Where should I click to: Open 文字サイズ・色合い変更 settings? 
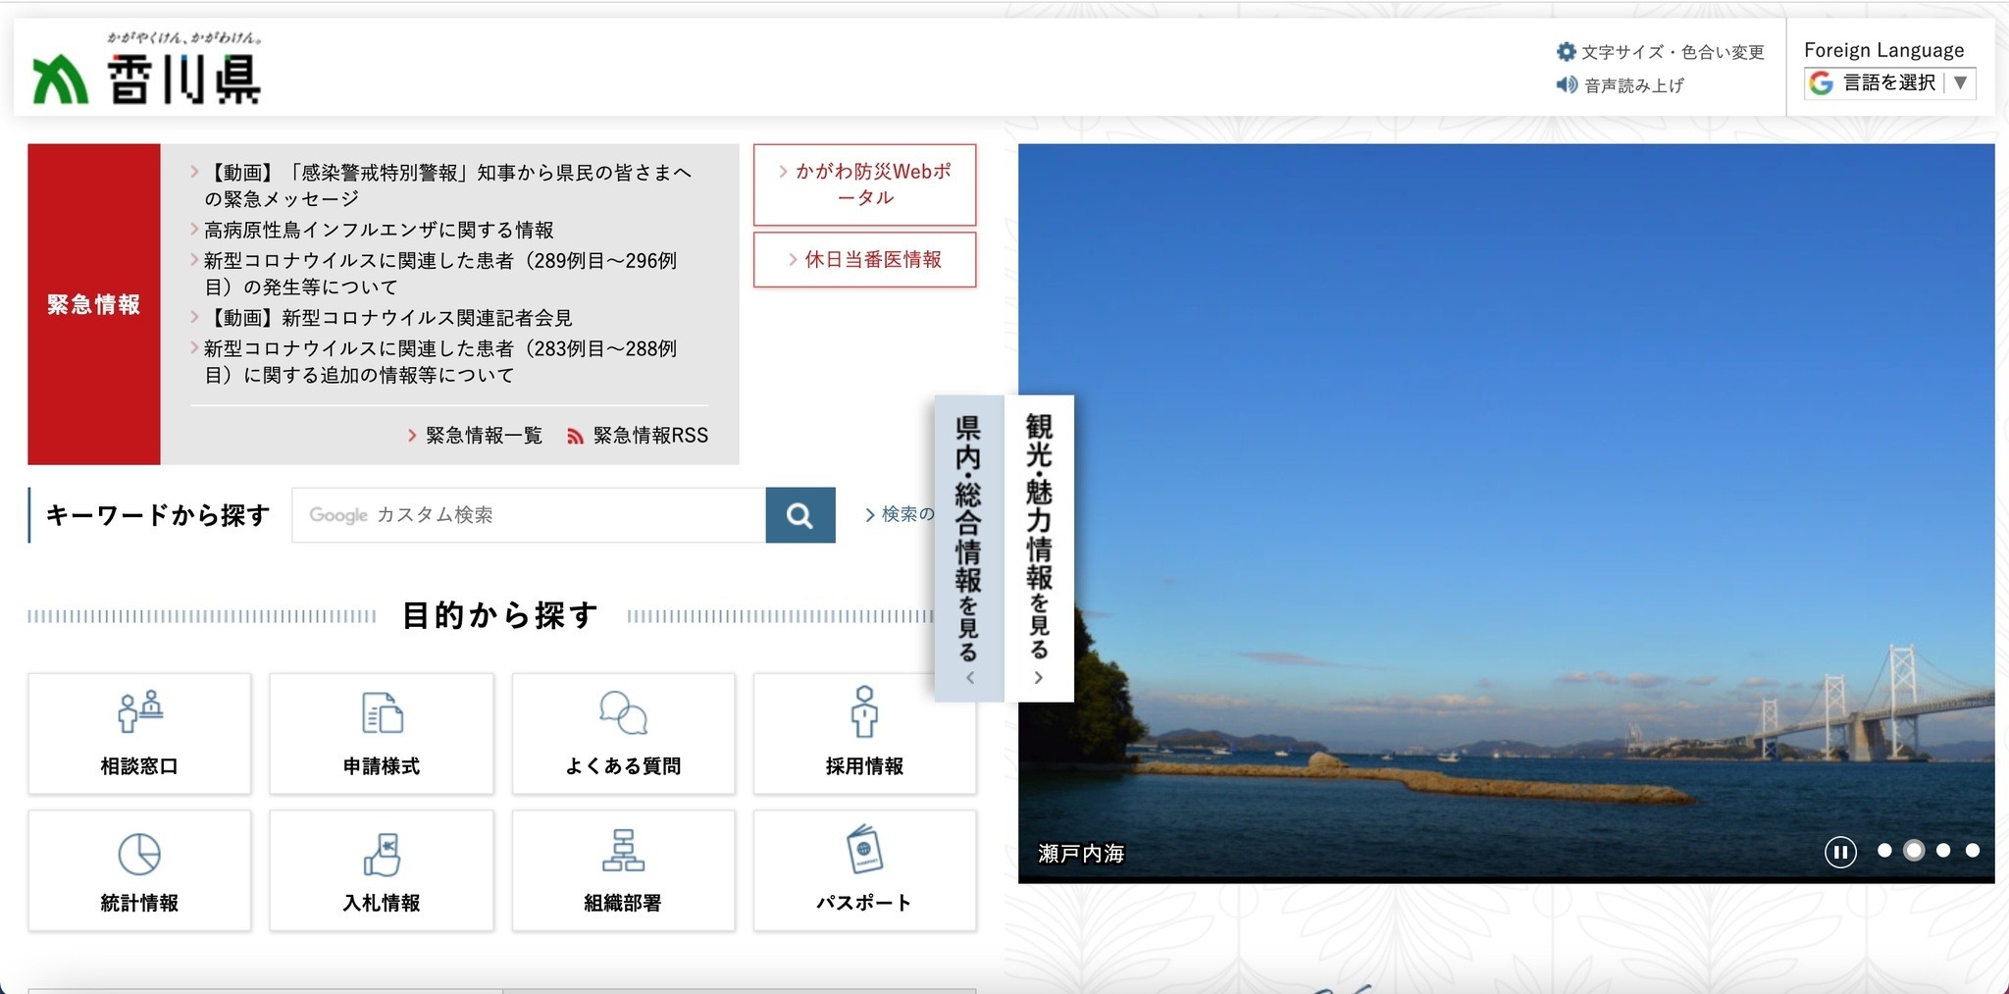coord(1661,52)
